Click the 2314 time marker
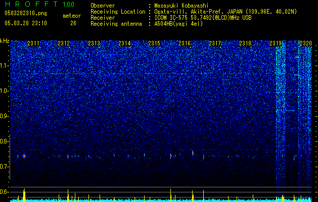318x202 pixels. point(124,43)
